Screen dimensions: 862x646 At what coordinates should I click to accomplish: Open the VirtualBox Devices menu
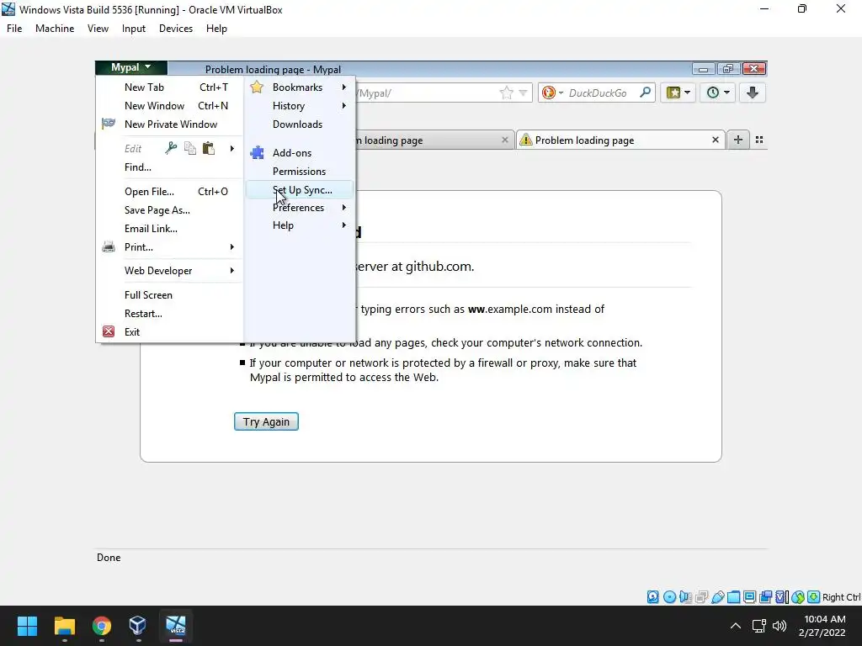click(x=176, y=29)
